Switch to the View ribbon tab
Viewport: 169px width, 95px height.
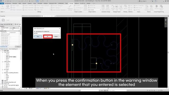[66, 3]
